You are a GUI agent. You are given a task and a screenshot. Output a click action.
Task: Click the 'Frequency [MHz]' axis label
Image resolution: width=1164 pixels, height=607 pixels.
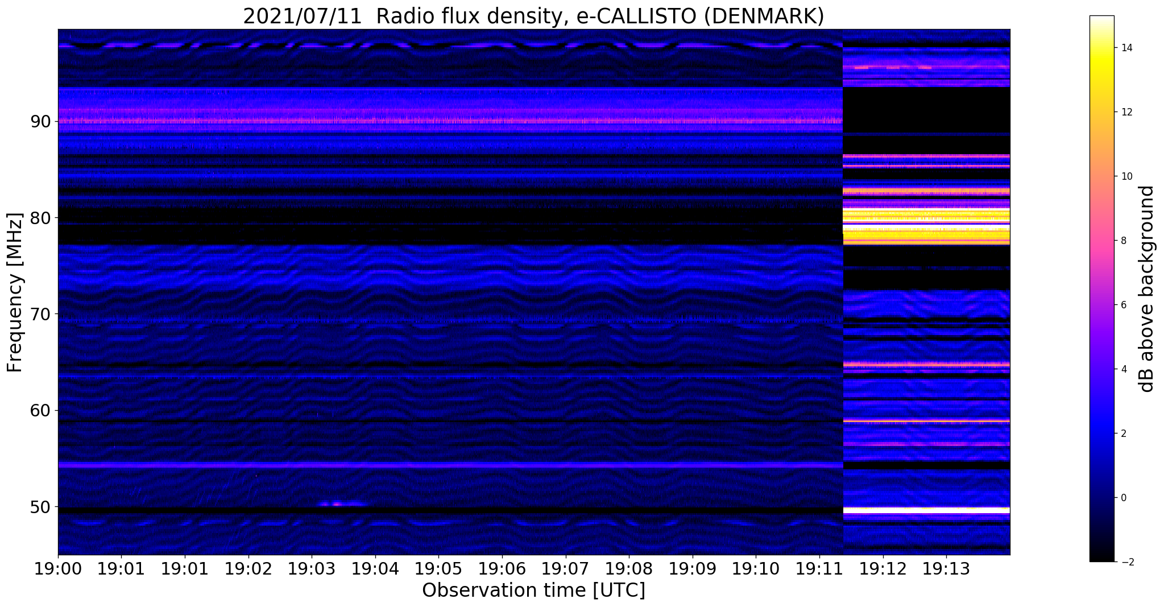(15, 292)
